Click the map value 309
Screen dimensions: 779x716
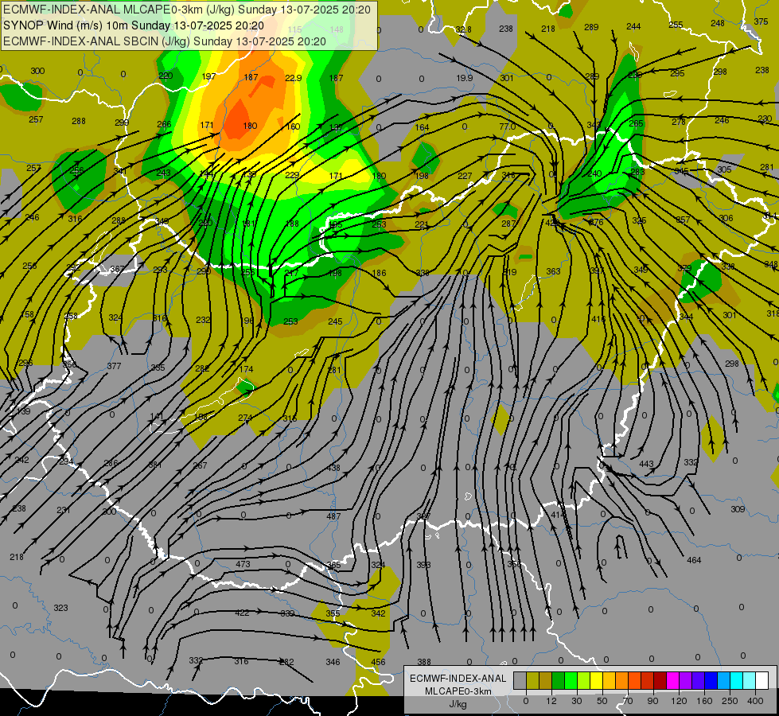738,509
